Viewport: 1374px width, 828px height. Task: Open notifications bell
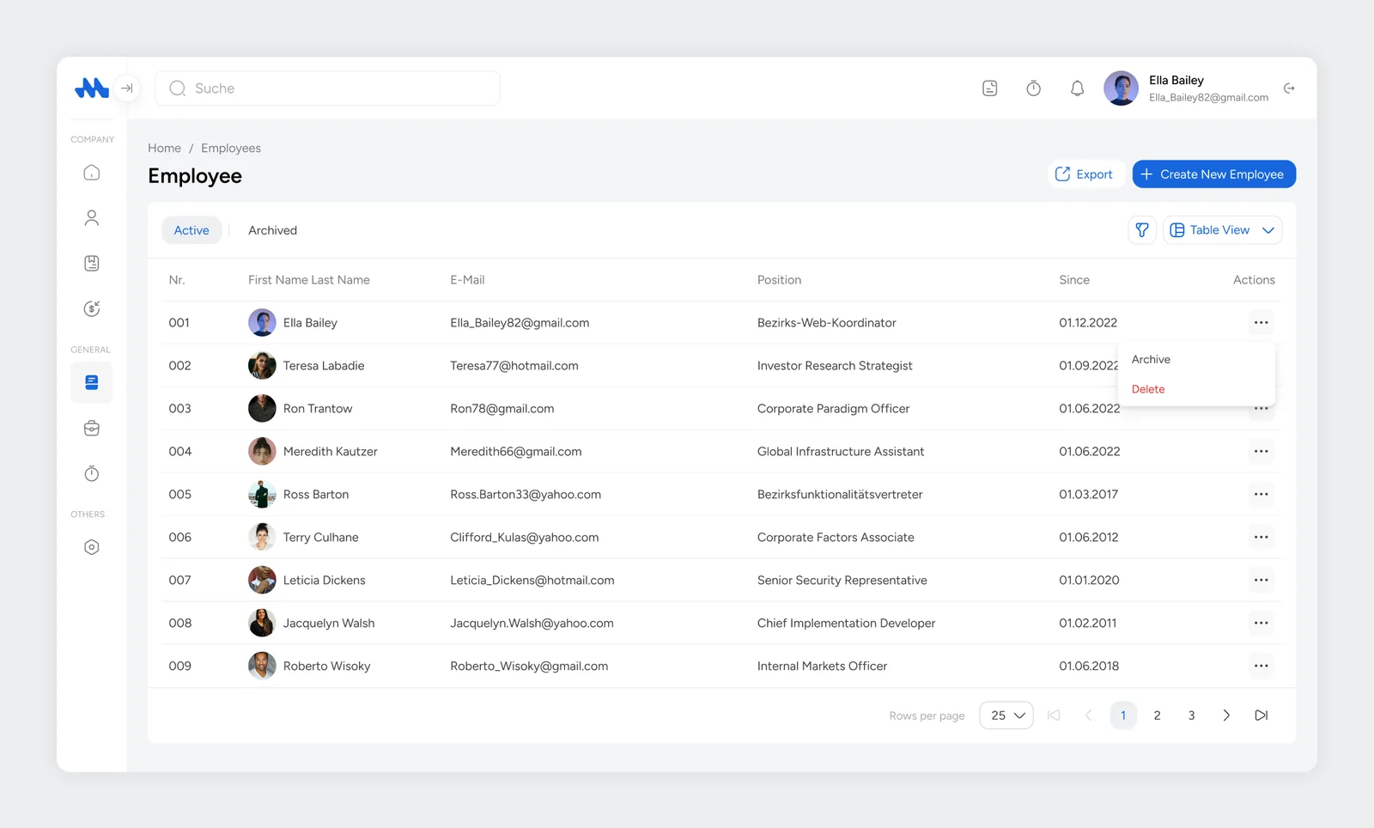[x=1077, y=88]
